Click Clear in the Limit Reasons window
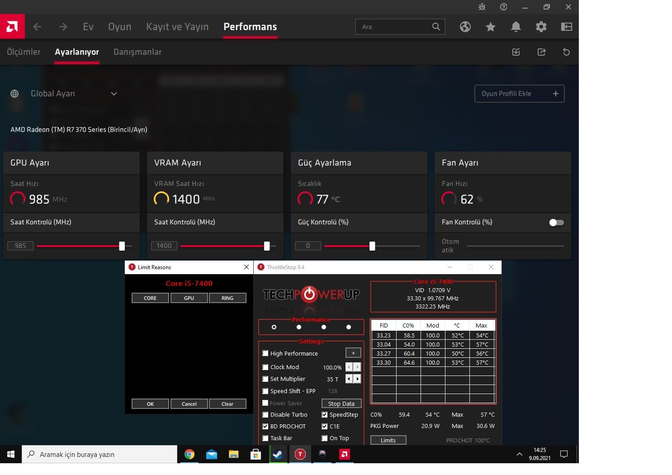672x475 pixels. [227, 404]
